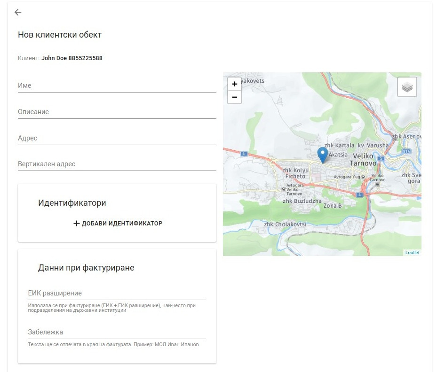The width and height of the screenshot is (445, 372).
Task: Click the Идентификатори section title
Action: (x=72, y=203)
